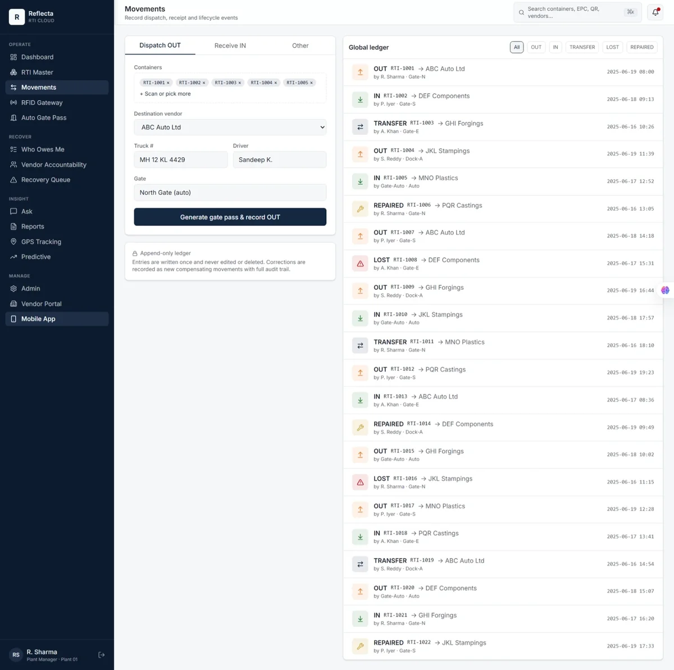Image resolution: width=674 pixels, height=670 pixels.
Task: Click the OUT arrow icon for RTI-1001
Action: coord(360,72)
